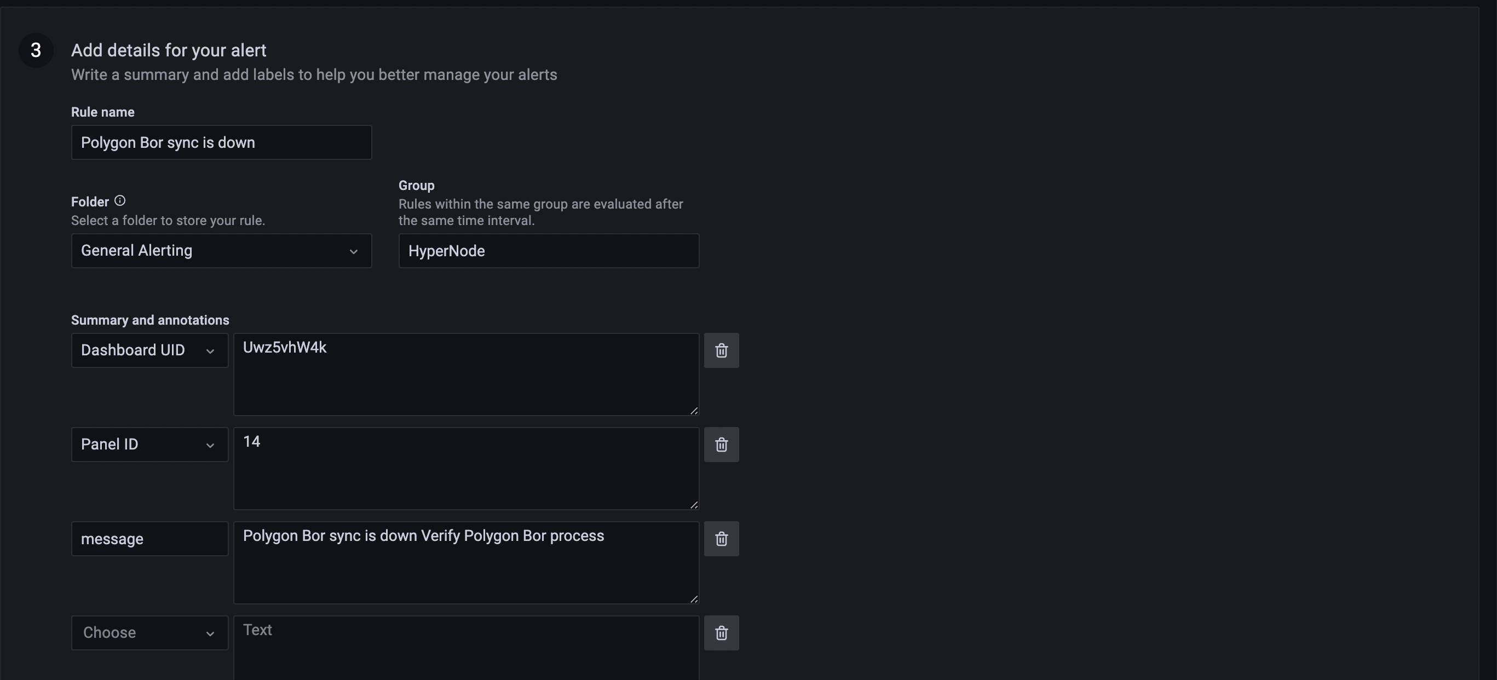Click the message annotation key field
Screen dimensions: 1497x680
[x=149, y=539]
